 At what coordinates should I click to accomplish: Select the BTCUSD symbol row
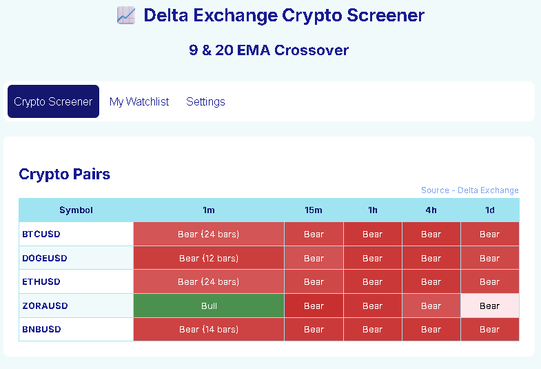[41, 234]
